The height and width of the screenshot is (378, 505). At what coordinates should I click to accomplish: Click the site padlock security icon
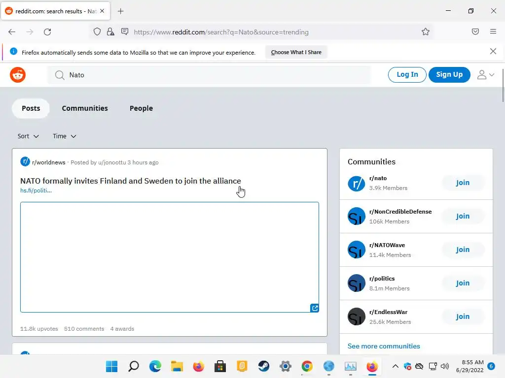110,31
